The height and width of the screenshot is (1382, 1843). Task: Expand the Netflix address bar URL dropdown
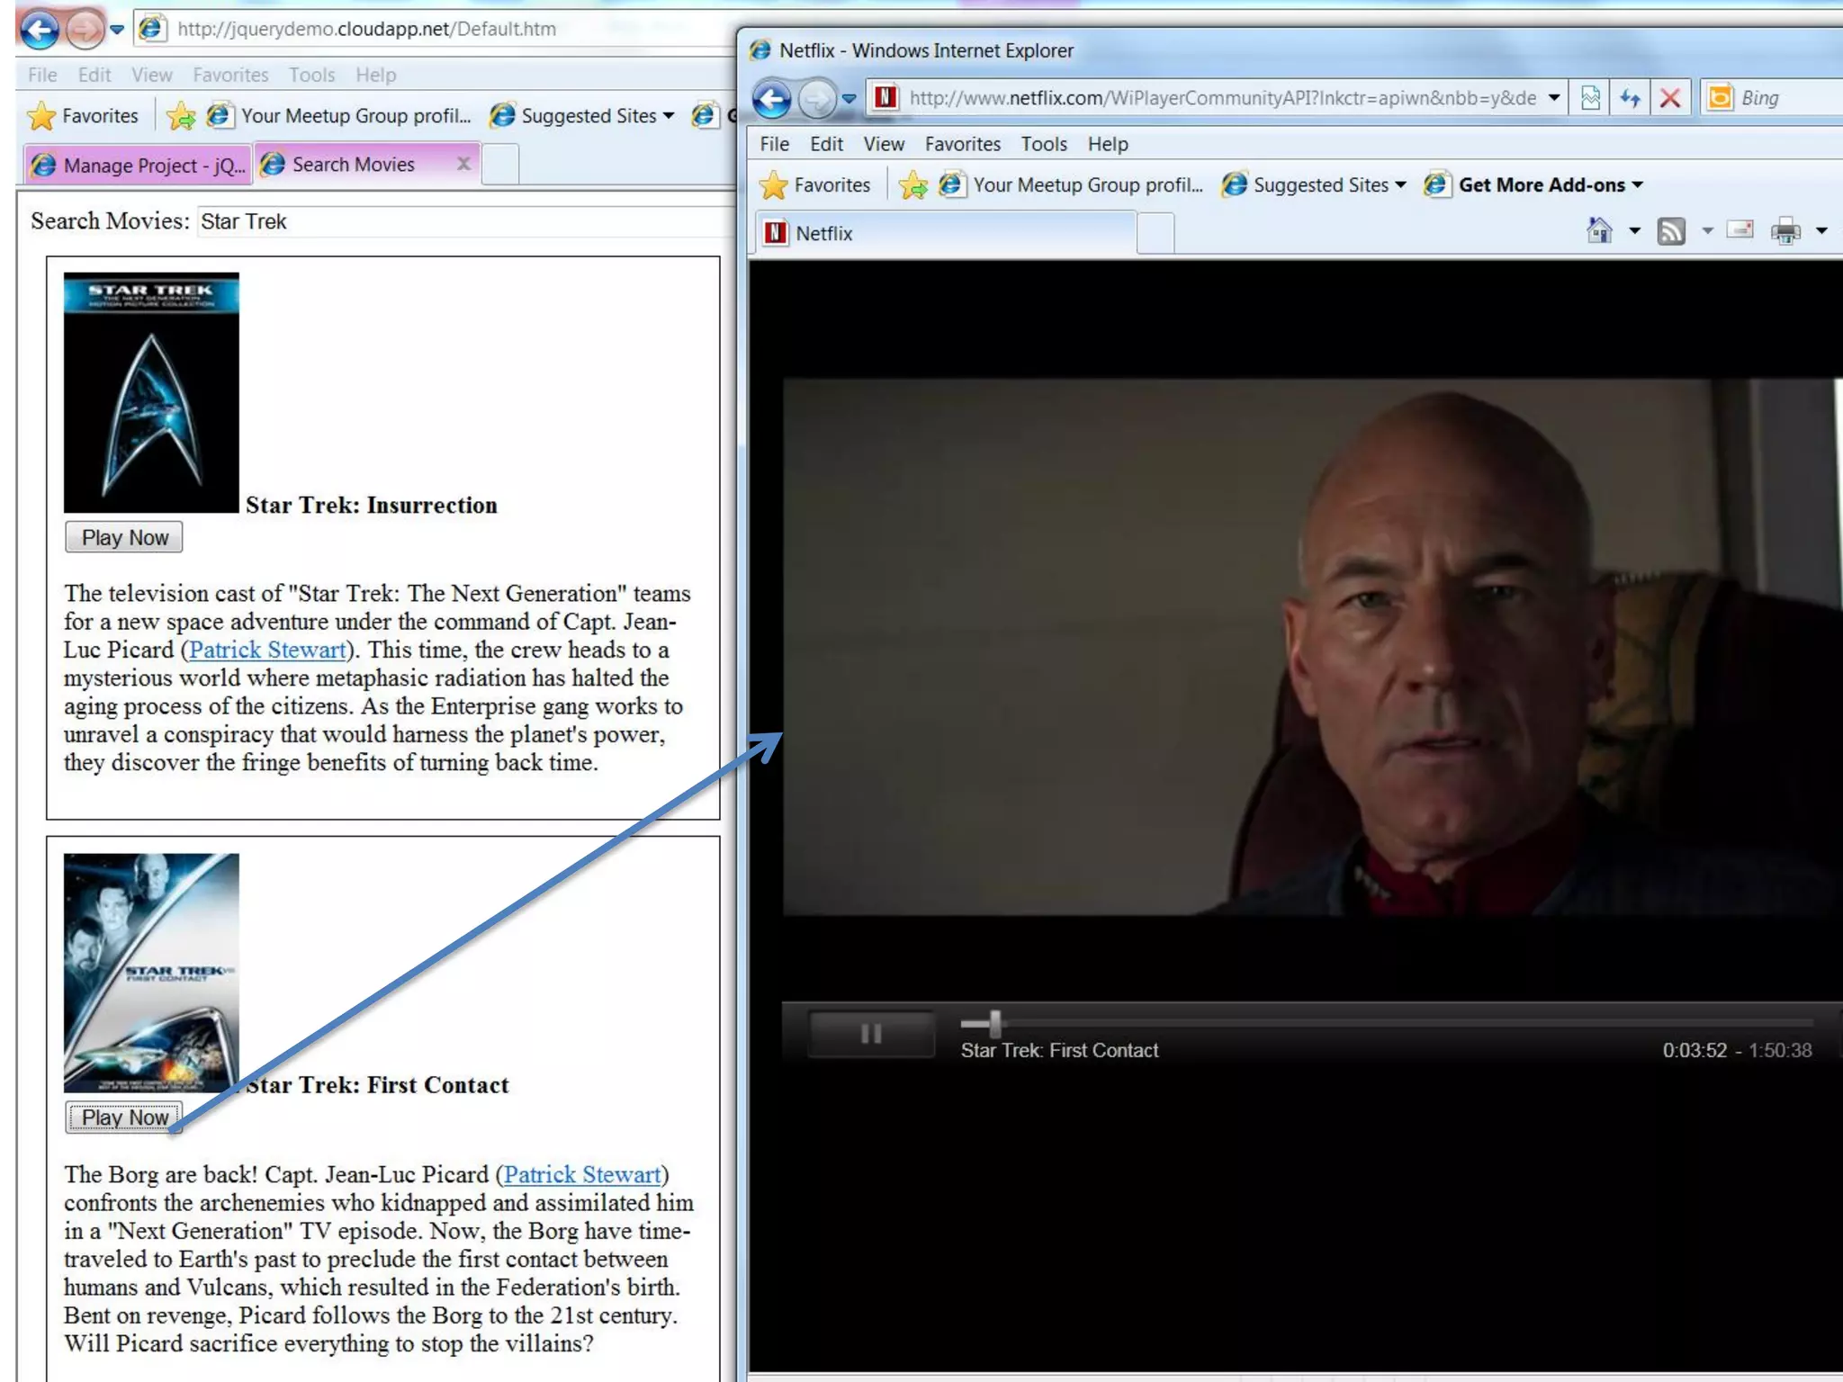point(1554,98)
